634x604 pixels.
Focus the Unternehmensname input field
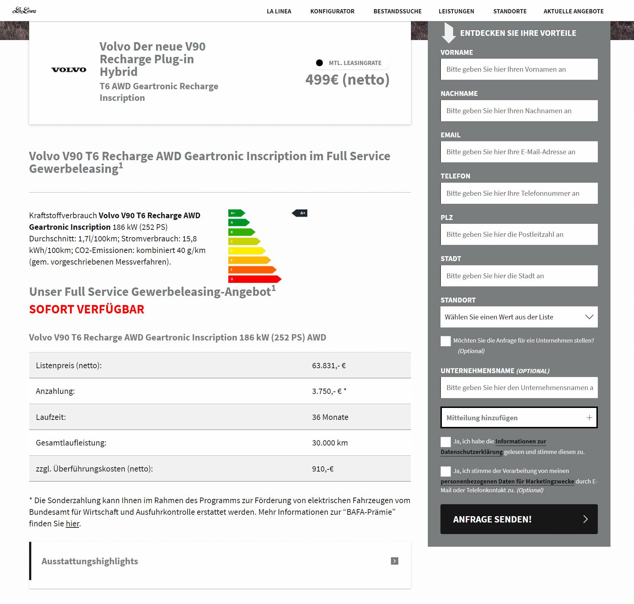pyautogui.click(x=519, y=388)
